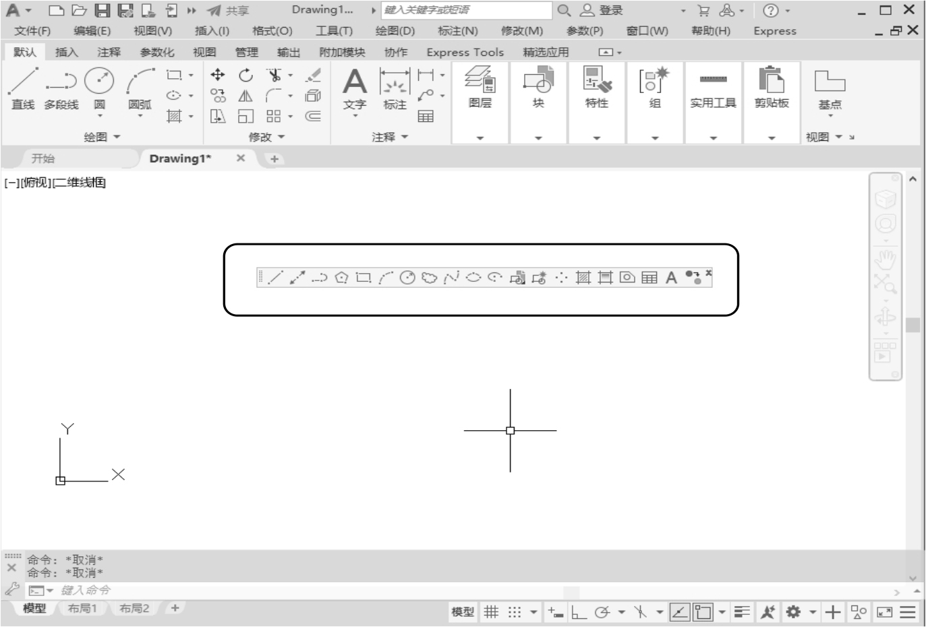Open the Layers (图层) panel button
This screenshot has width=926, height=627.
tap(480, 88)
